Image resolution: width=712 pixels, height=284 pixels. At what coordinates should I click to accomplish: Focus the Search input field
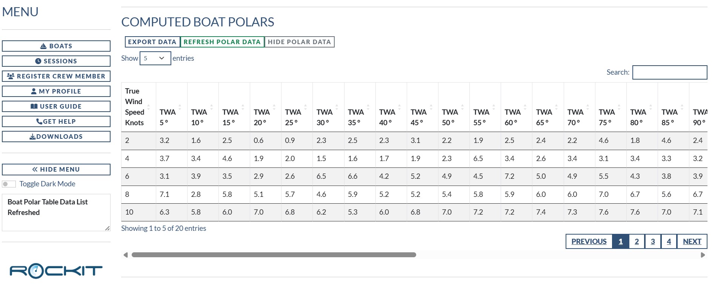(669, 72)
